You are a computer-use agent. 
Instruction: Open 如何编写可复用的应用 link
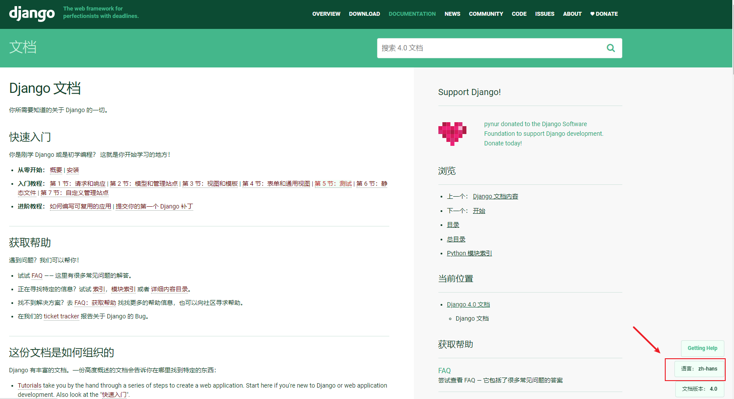click(x=81, y=207)
